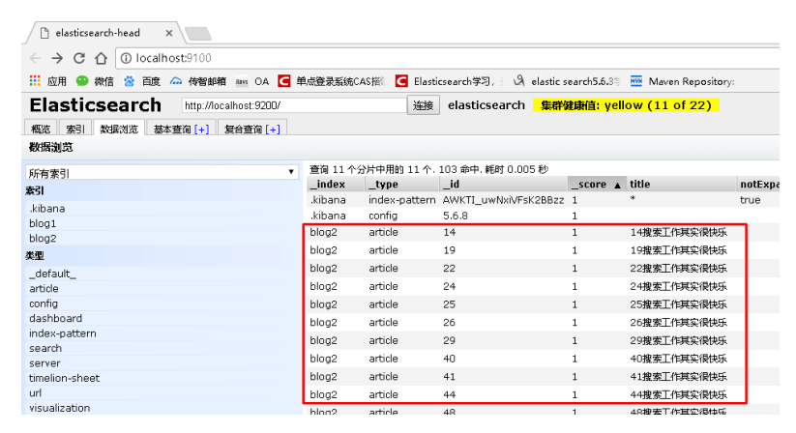
Task: Open the OA bookmark
Action: coord(252,81)
